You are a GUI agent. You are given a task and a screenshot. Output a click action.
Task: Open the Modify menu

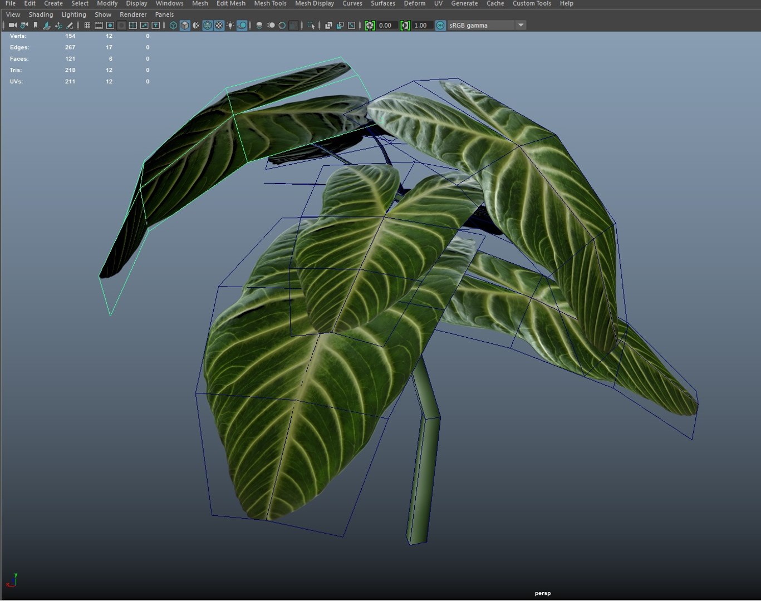(107, 3)
